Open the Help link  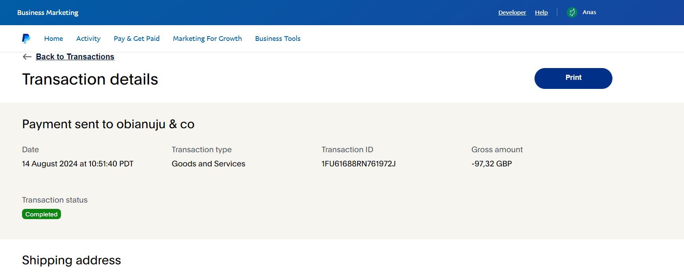pos(541,13)
